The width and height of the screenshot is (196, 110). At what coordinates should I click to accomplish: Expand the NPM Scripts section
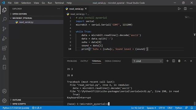coord(19,104)
